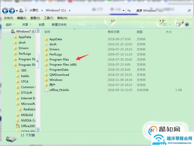
Task: Sort by the 修改日期 column header
Action: click(x=113, y=32)
